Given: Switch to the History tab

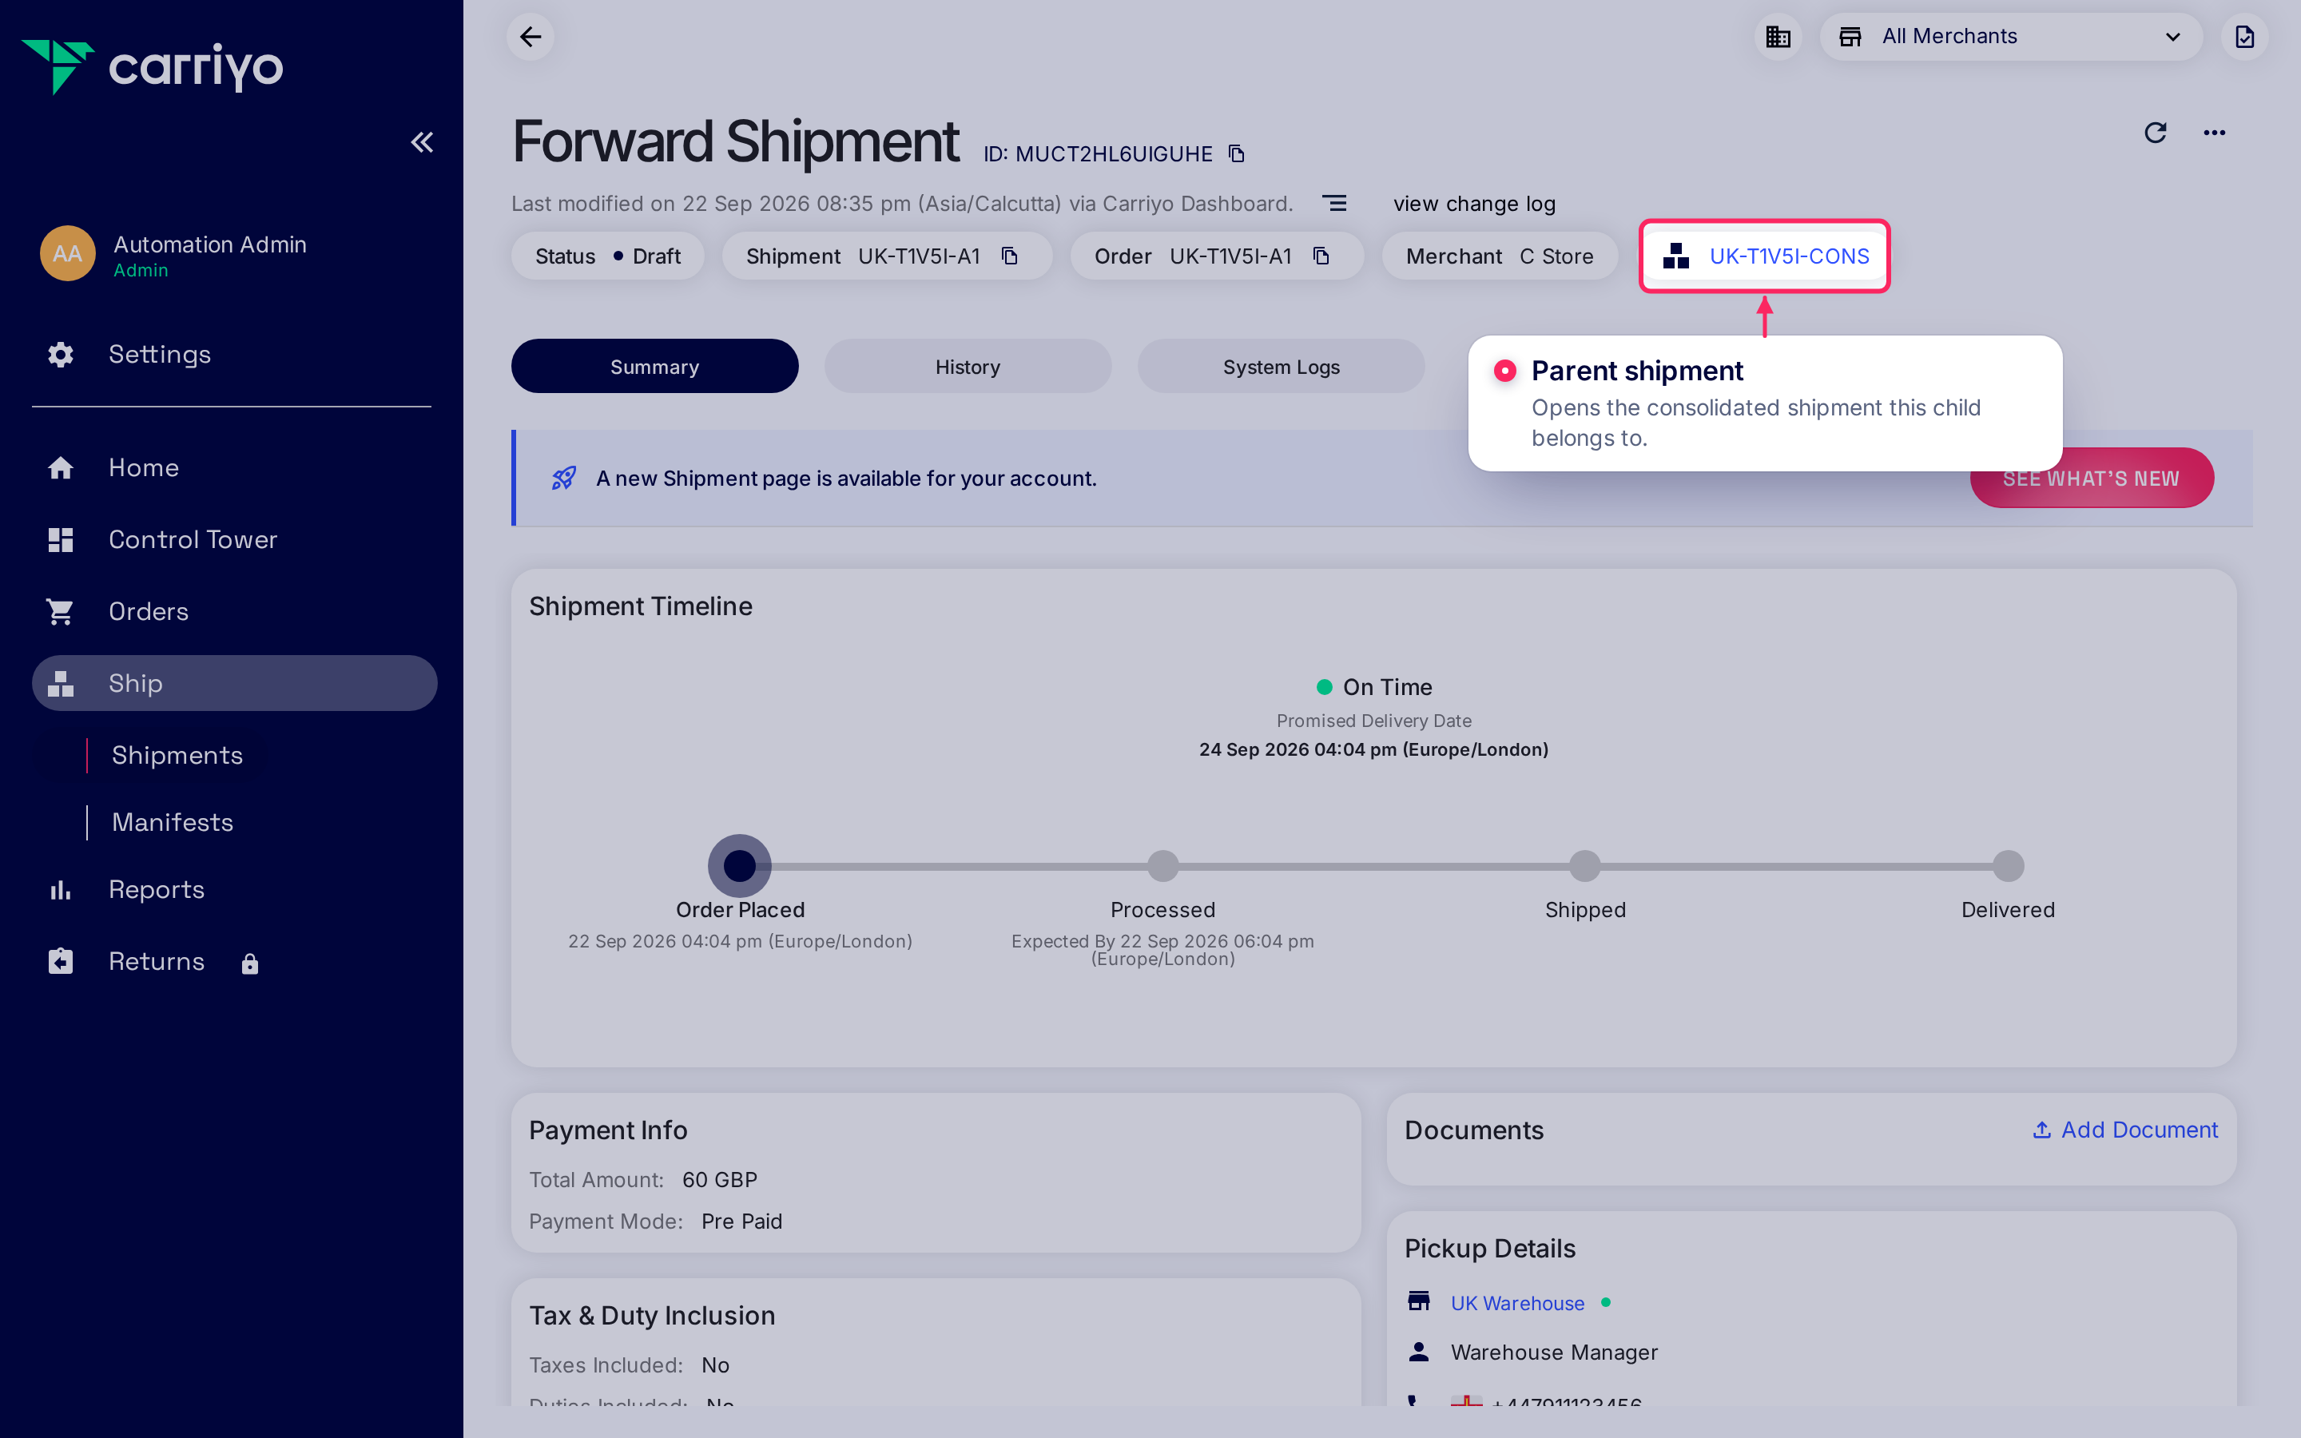Looking at the screenshot, I should point(967,366).
